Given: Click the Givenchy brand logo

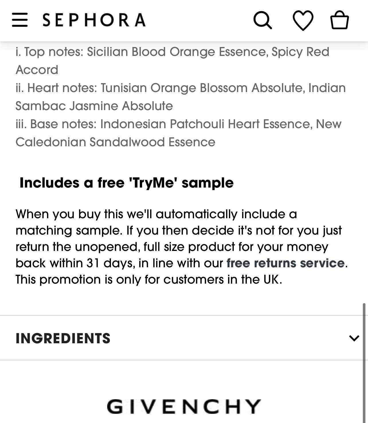Looking at the screenshot, I should [184, 406].
